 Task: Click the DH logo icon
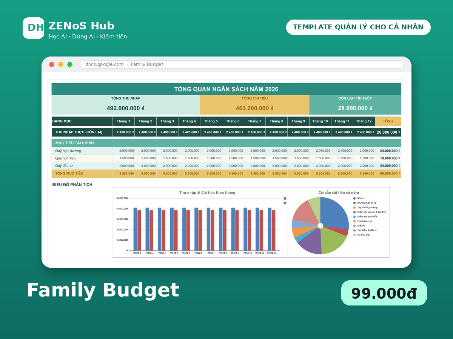click(33, 28)
